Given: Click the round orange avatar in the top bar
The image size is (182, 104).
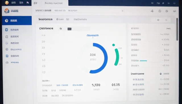Looking at the screenshot, I should pos(7,3).
